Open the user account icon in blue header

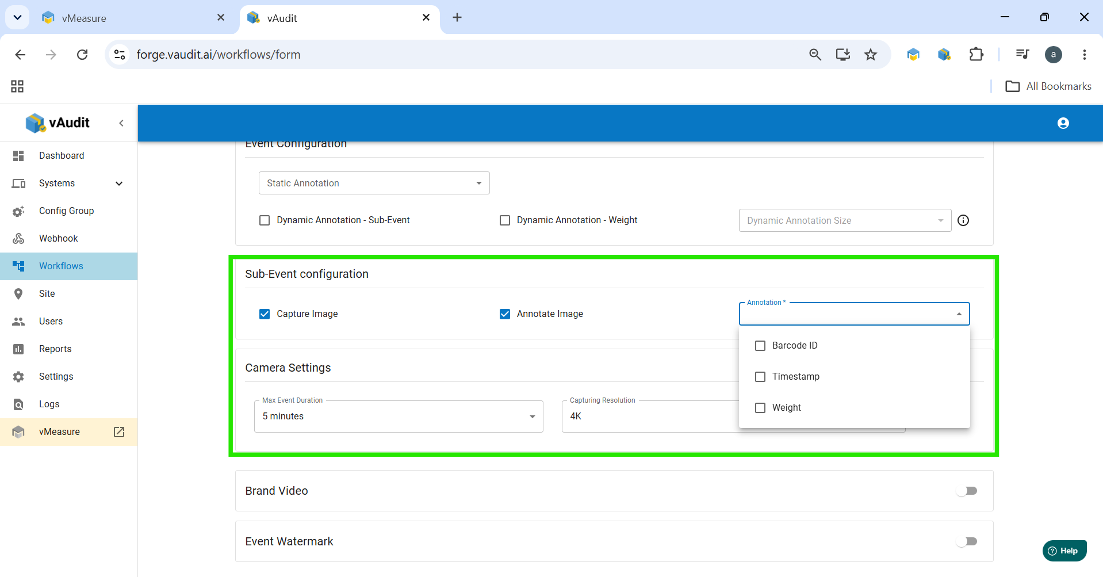click(1063, 123)
